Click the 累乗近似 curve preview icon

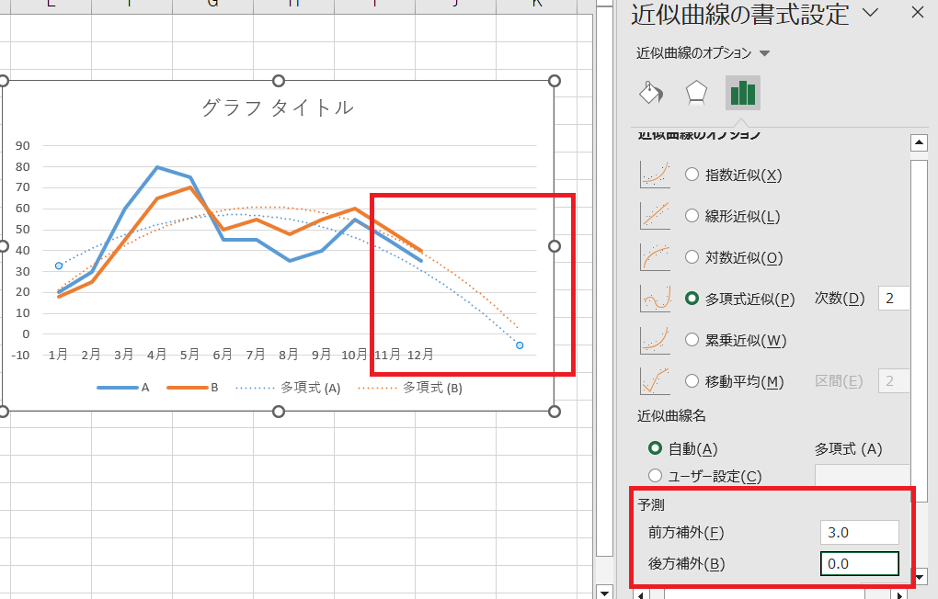654,339
